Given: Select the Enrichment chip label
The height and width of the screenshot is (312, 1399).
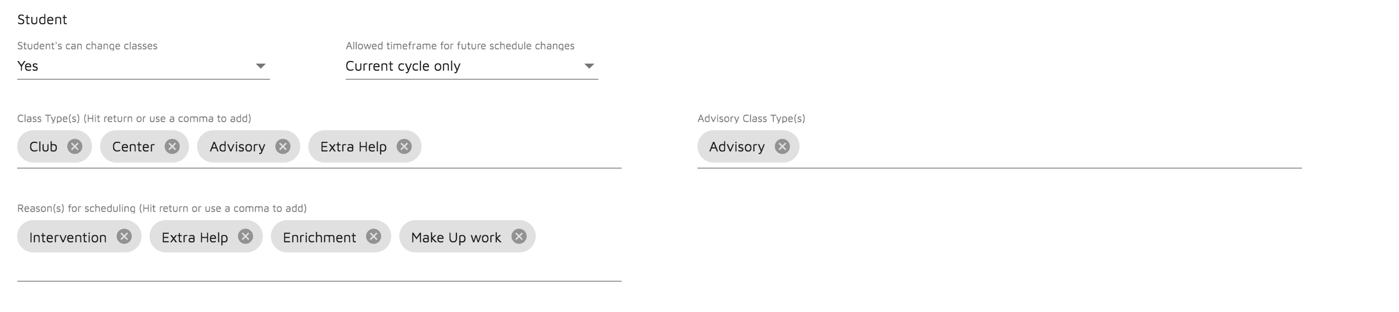Looking at the screenshot, I should [319, 238].
